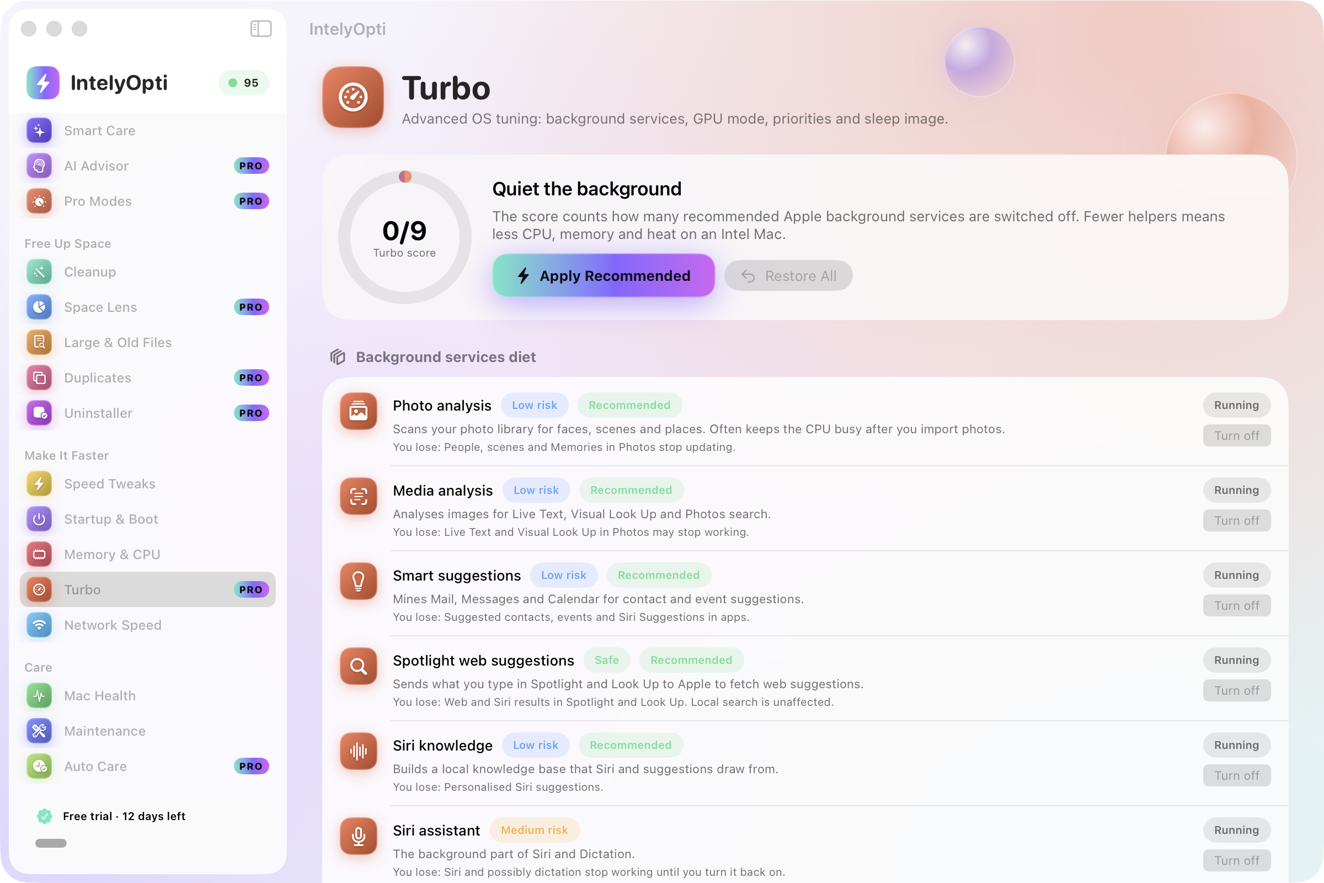The image size is (1324, 883).
Task: Select Auto Care sidebar icon
Action: [x=39, y=767]
